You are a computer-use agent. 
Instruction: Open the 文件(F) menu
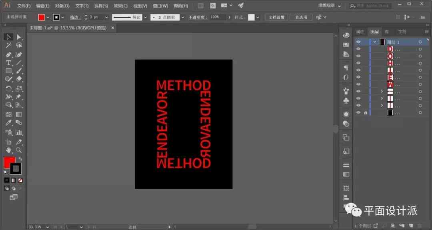(x=24, y=6)
